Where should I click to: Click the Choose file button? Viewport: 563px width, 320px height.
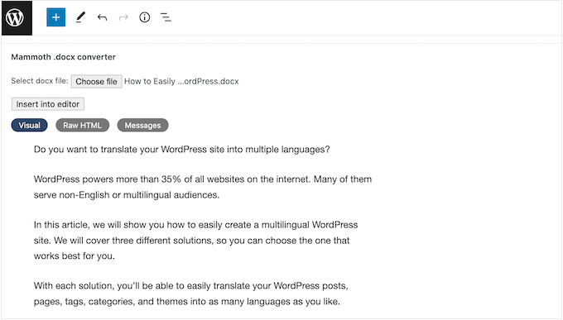tap(96, 81)
